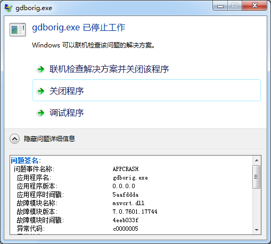Click 隐藏问题详细信息 label

point(50,139)
